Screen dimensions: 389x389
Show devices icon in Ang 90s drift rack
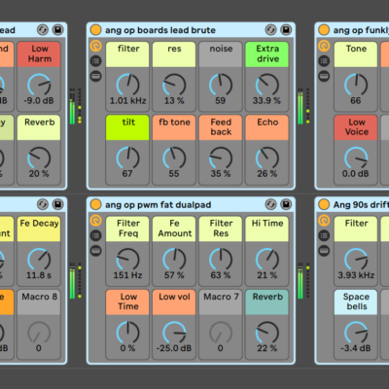[324, 251]
